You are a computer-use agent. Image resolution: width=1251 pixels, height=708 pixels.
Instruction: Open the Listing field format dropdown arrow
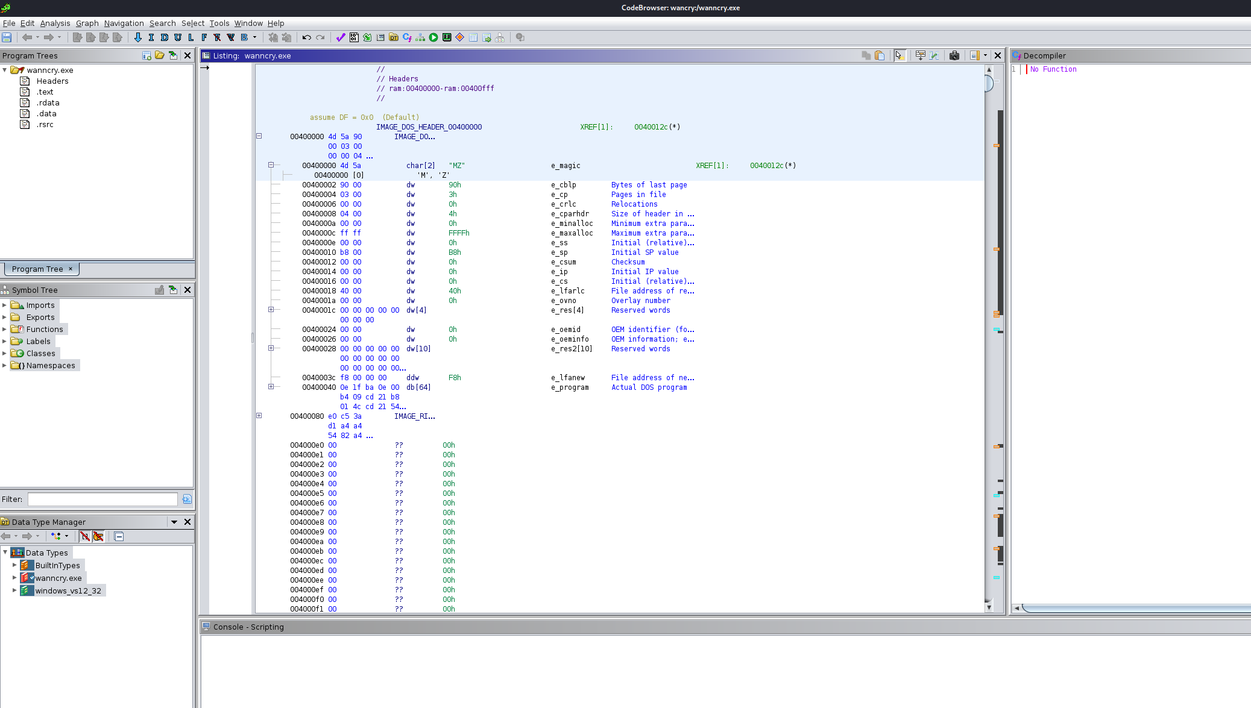click(986, 55)
